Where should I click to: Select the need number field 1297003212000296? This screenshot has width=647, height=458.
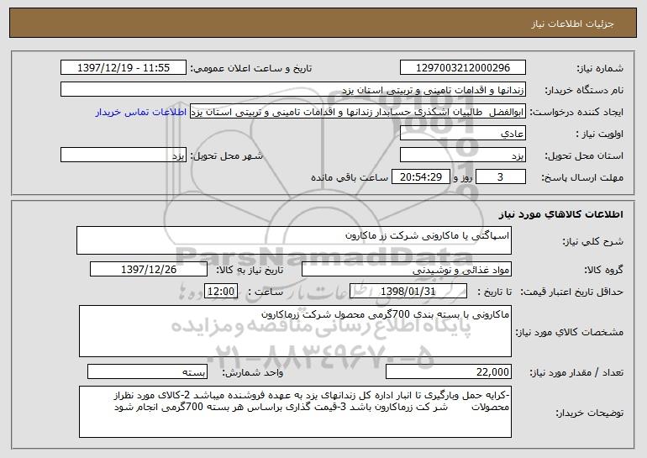tap(462, 68)
